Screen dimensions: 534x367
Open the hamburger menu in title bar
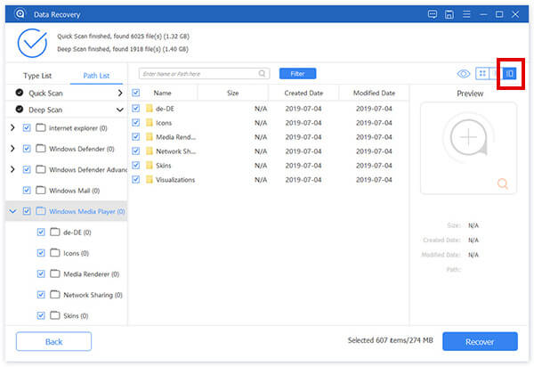pyautogui.click(x=466, y=14)
